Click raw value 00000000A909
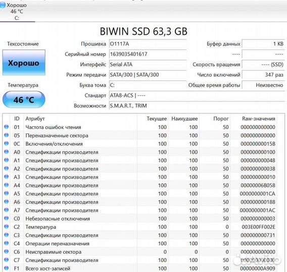This screenshot has height=272, width=287. [258, 268]
